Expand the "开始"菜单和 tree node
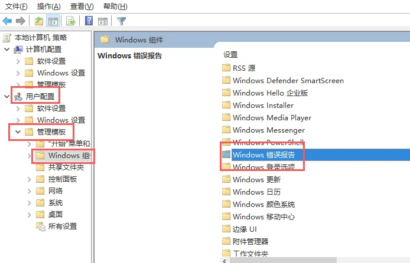 click(x=30, y=144)
